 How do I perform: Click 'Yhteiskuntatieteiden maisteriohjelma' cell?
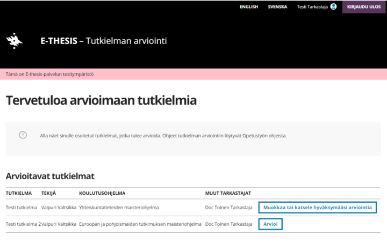[x=119, y=208]
